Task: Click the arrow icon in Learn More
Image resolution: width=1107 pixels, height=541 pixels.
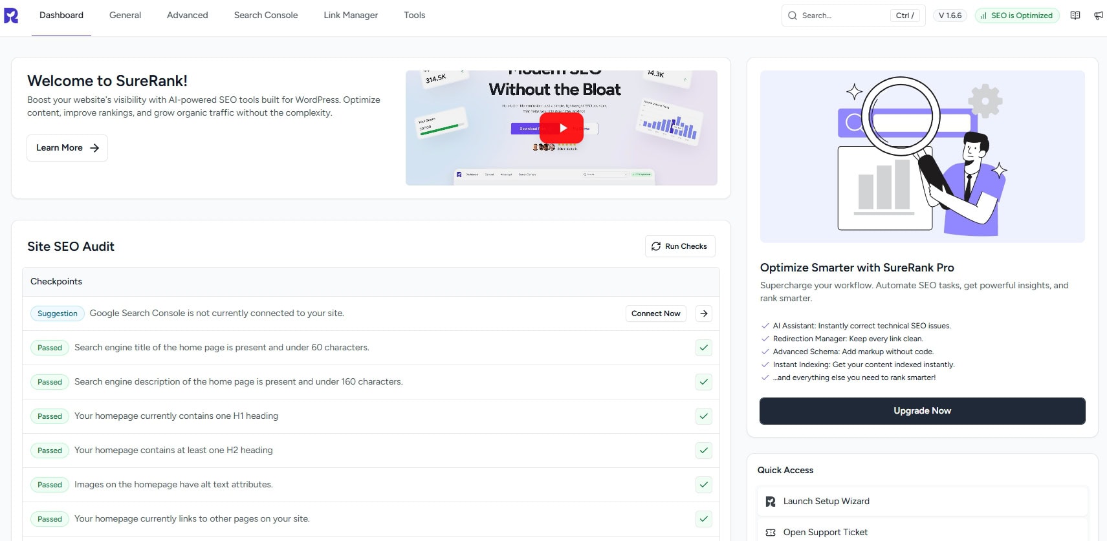Action: pos(94,148)
